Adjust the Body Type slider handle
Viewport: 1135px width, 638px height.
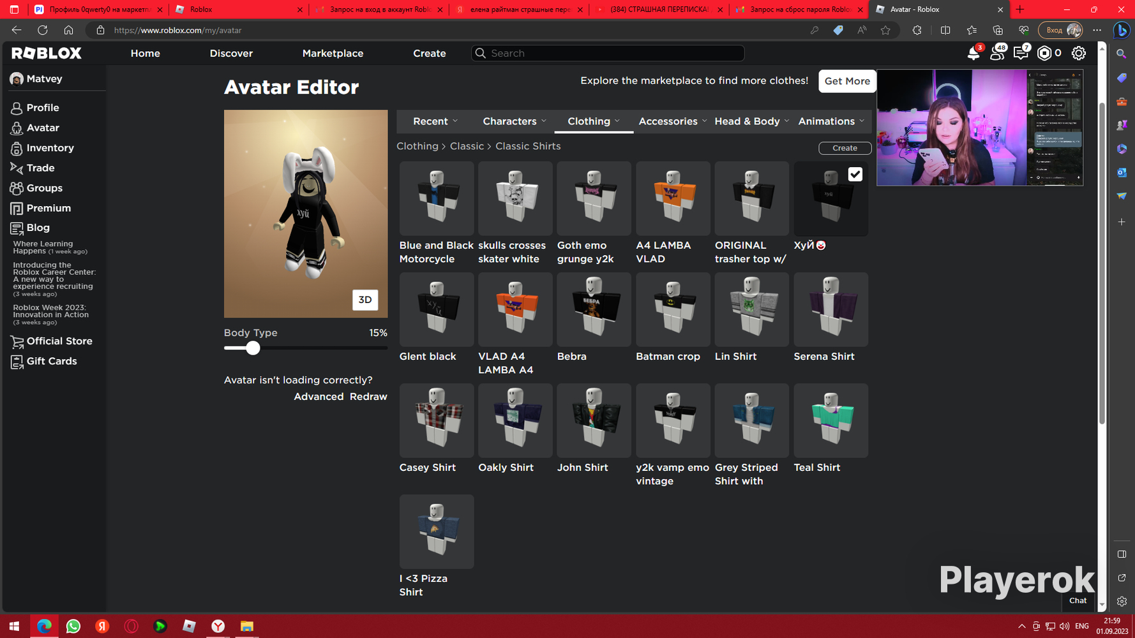point(253,348)
